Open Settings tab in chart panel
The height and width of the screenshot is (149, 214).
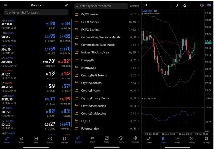(x=206, y=140)
